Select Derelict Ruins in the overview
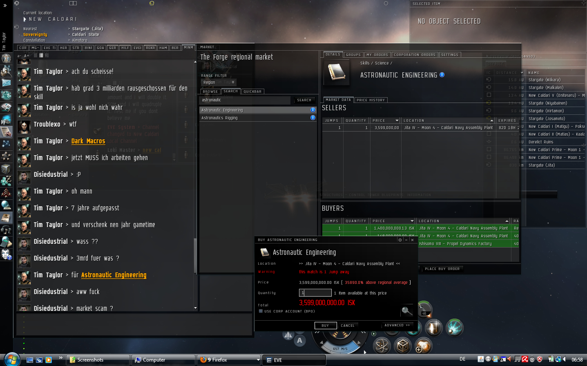 [535, 142]
